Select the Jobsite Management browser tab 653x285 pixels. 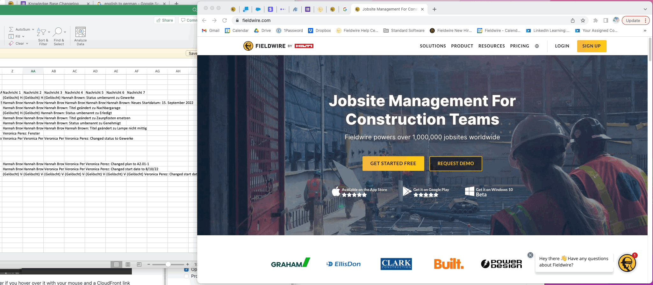(x=389, y=9)
